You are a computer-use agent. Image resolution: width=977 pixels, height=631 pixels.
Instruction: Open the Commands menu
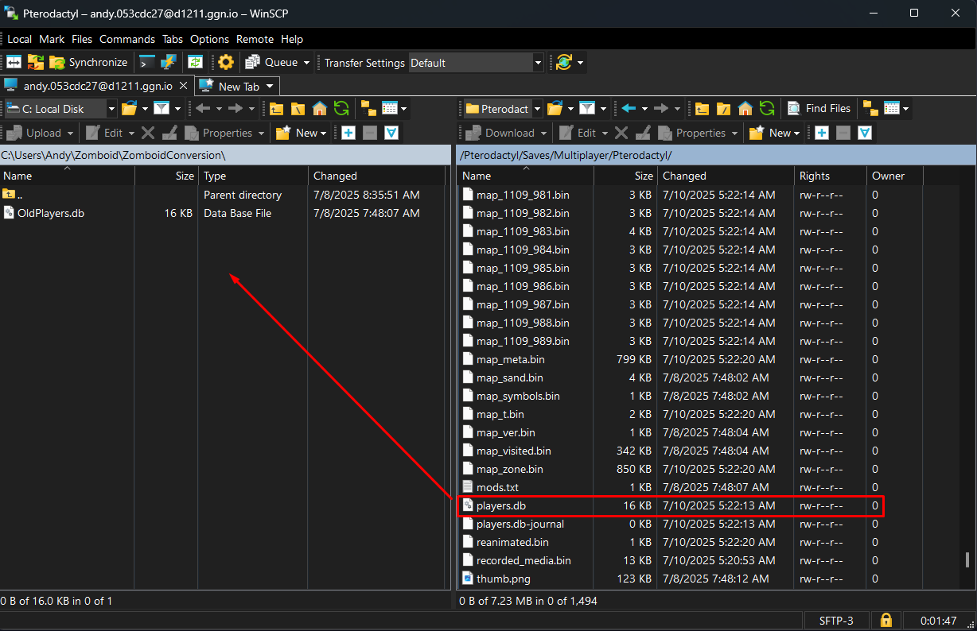(127, 39)
